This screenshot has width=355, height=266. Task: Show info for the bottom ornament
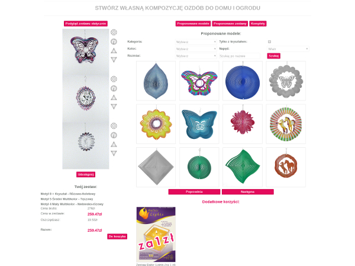click(x=114, y=135)
